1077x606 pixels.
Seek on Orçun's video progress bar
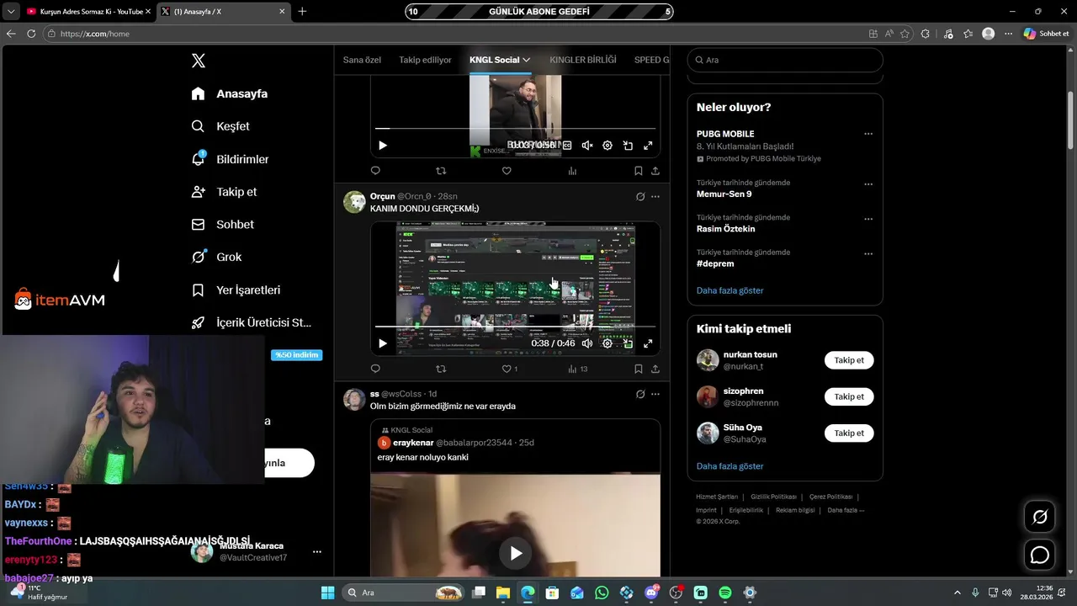pyautogui.click(x=515, y=327)
